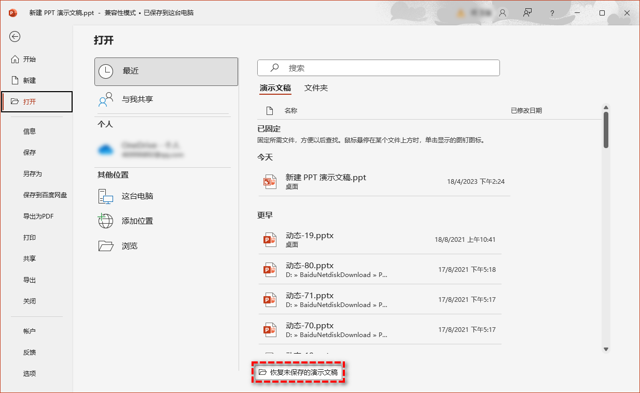Open the 浏览 (Browse) file picker
Image resolution: width=640 pixels, height=393 pixels.
[x=129, y=245]
